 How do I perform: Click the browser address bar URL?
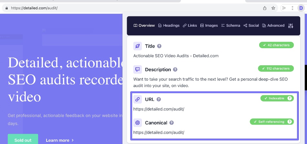click(34, 8)
